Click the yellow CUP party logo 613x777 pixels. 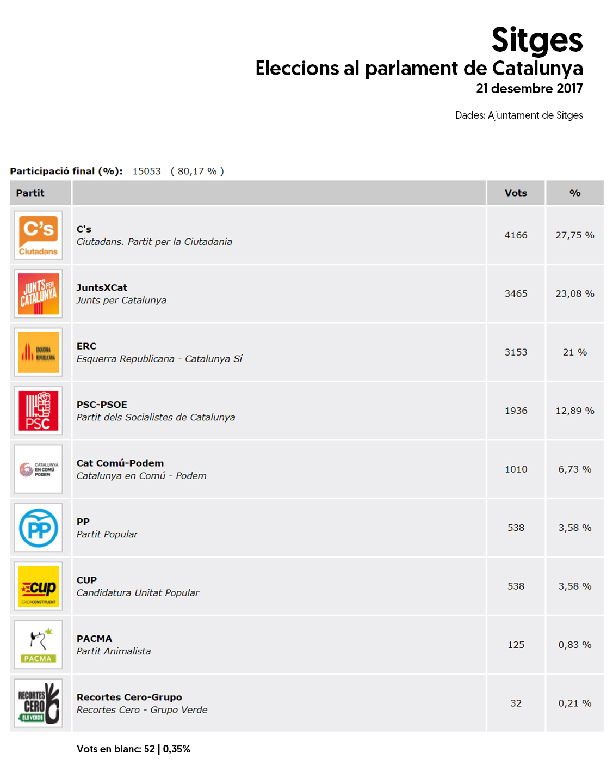point(38,586)
